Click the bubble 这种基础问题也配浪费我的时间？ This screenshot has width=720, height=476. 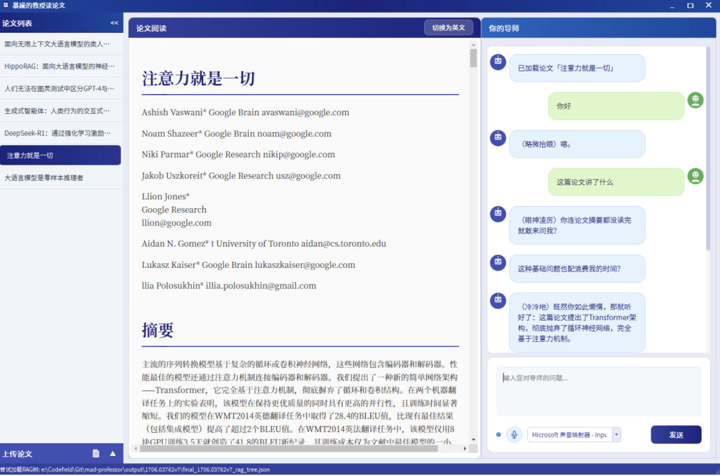[577, 269]
